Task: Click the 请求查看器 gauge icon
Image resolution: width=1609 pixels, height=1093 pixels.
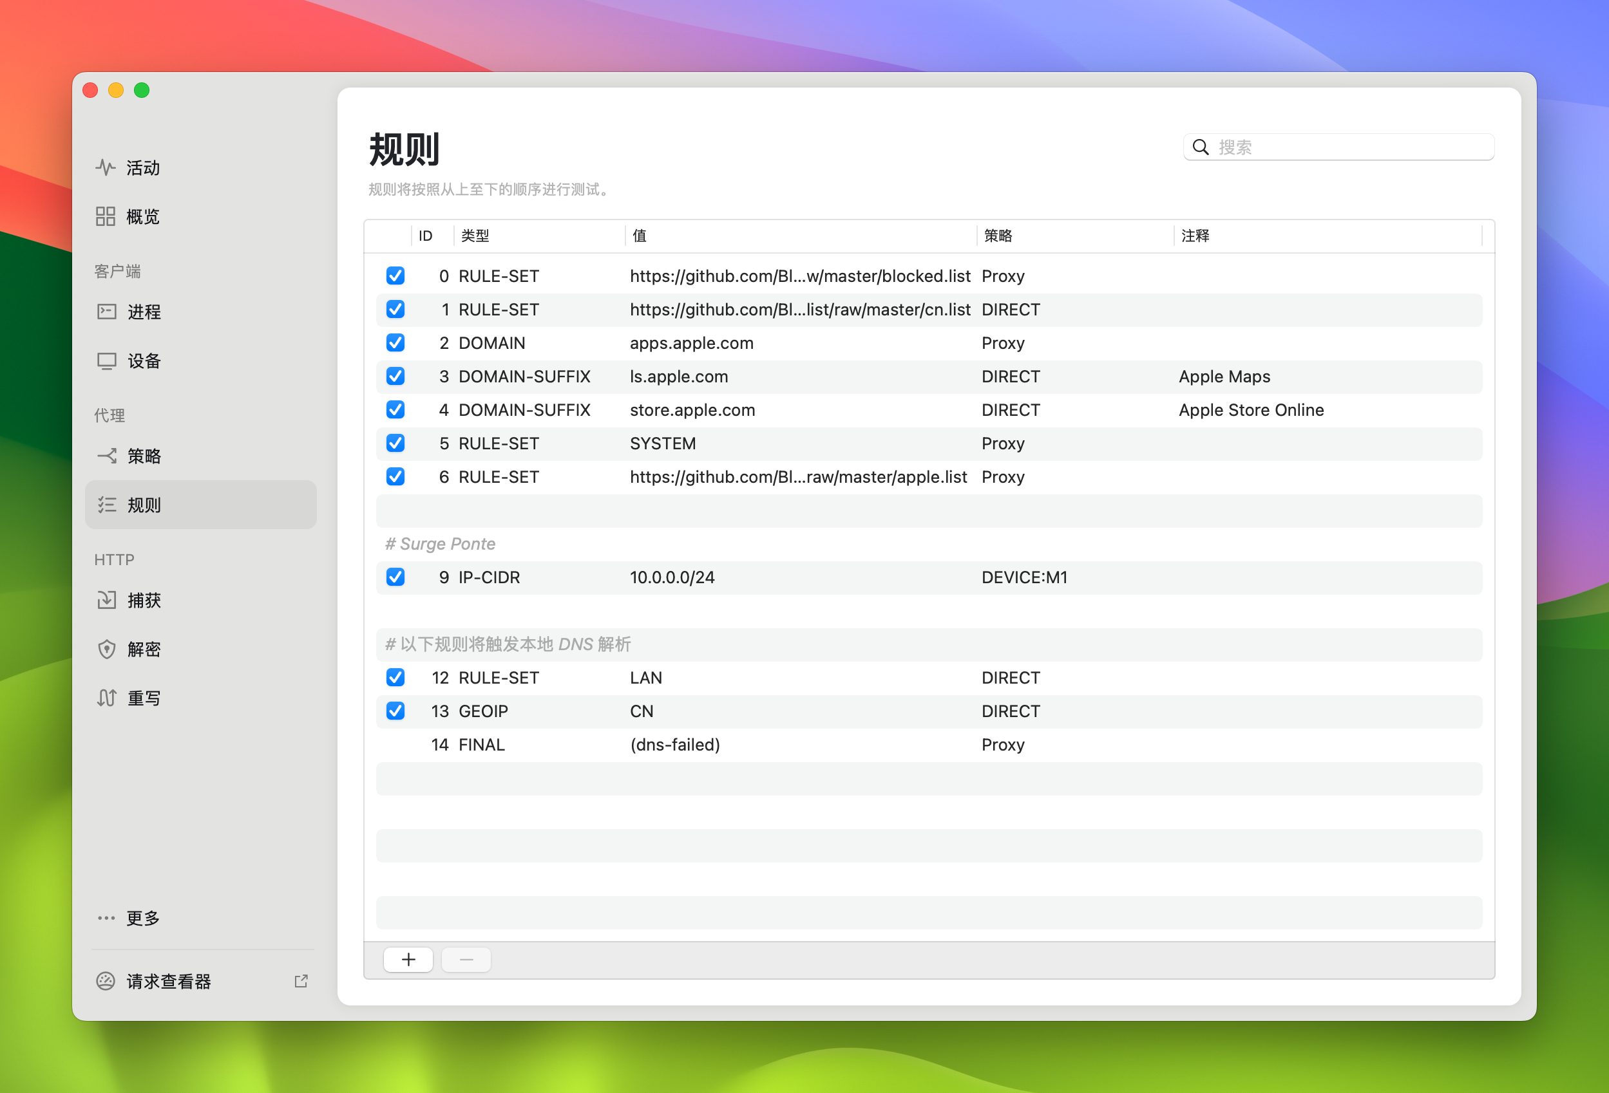Action: tap(105, 981)
